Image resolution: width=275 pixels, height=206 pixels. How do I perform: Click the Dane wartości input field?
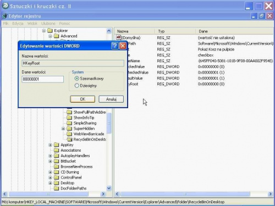(43, 79)
